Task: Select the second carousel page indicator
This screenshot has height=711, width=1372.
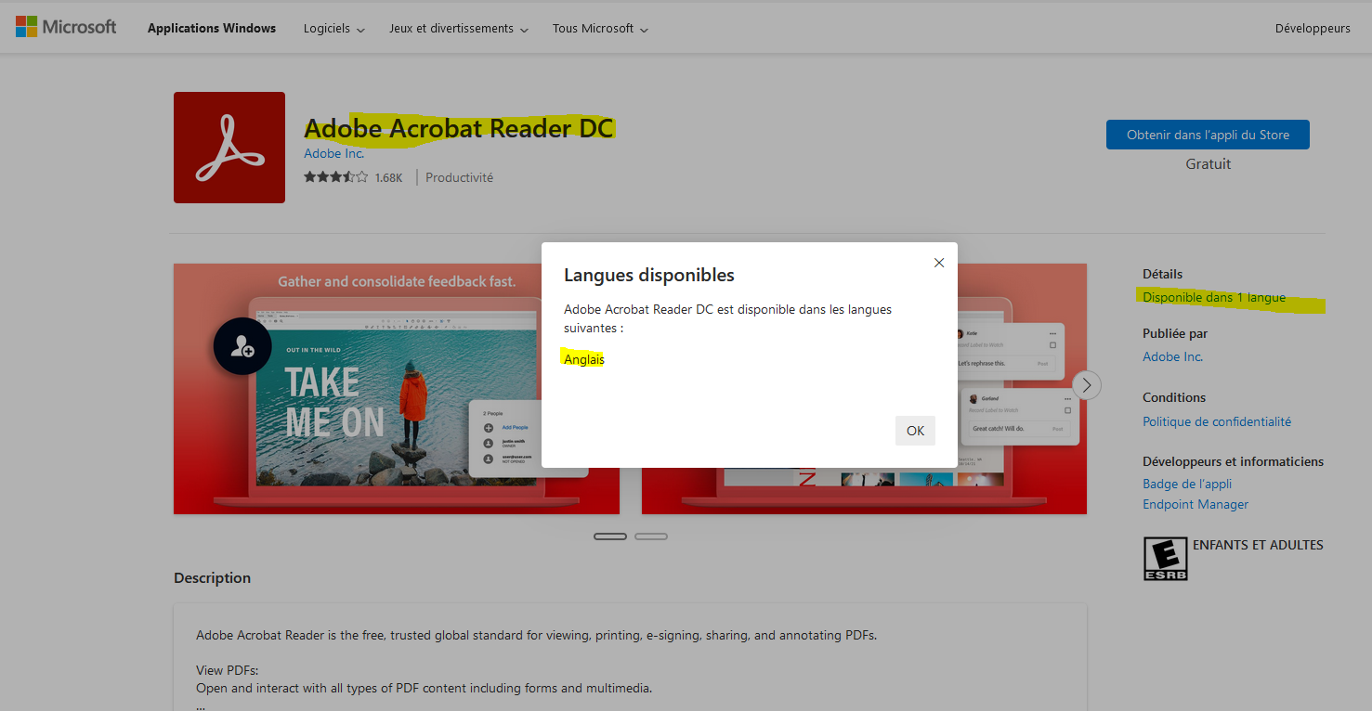Action: pos(651,536)
